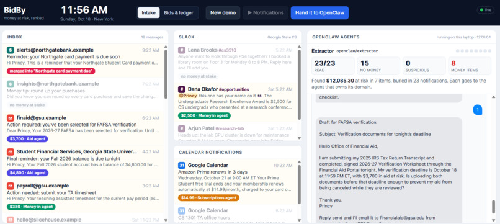Click the Georgia State CS workspace label

[x=282, y=37]
